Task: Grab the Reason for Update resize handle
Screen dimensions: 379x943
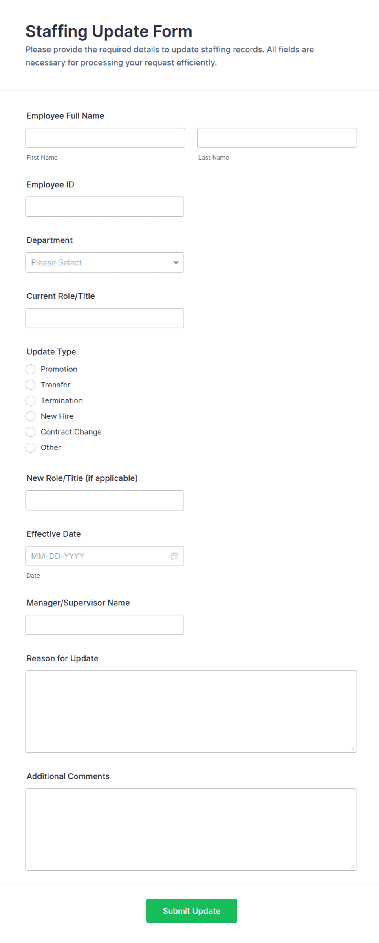Action: (x=353, y=748)
